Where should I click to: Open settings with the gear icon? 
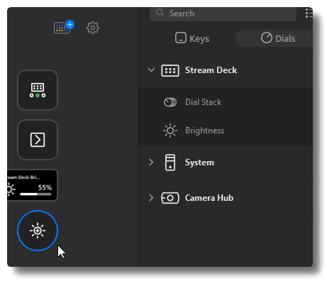(93, 28)
